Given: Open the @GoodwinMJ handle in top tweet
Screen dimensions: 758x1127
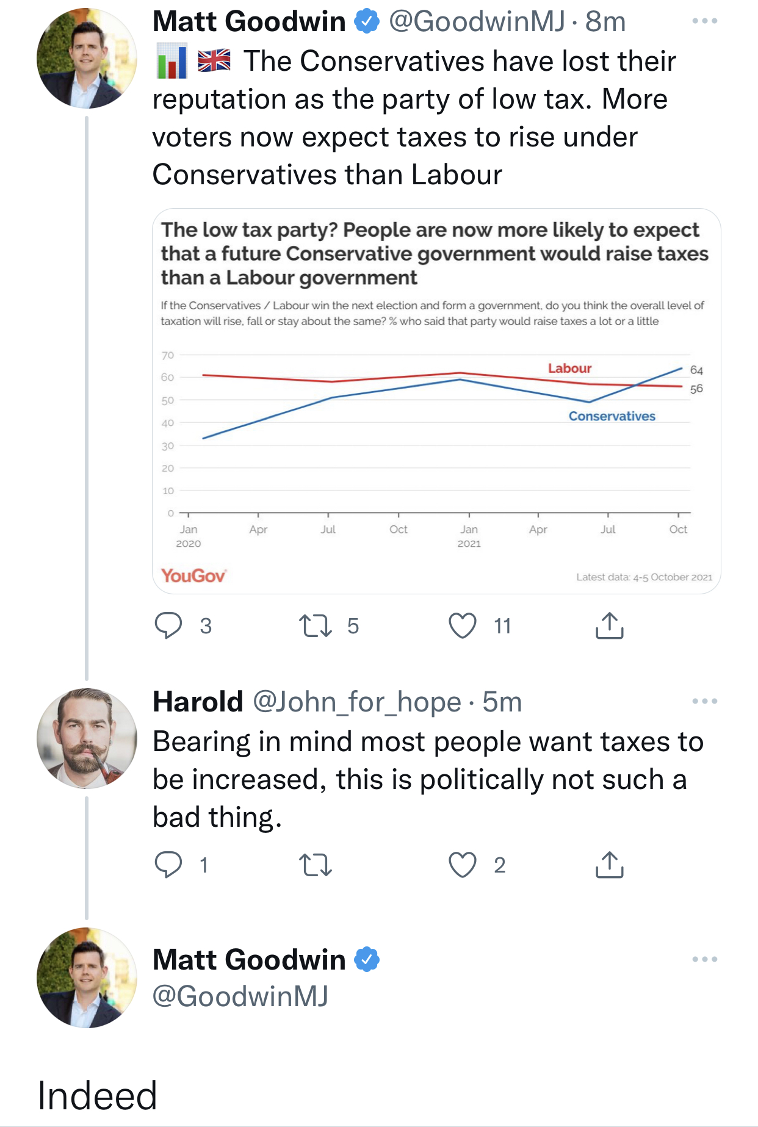Looking at the screenshot, I should coord(477,22).
